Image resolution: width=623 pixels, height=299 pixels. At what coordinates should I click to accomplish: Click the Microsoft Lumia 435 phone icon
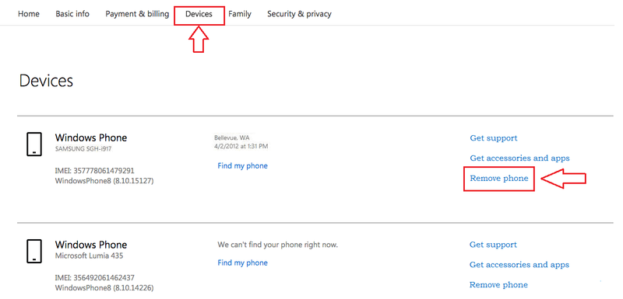(34, 251)
